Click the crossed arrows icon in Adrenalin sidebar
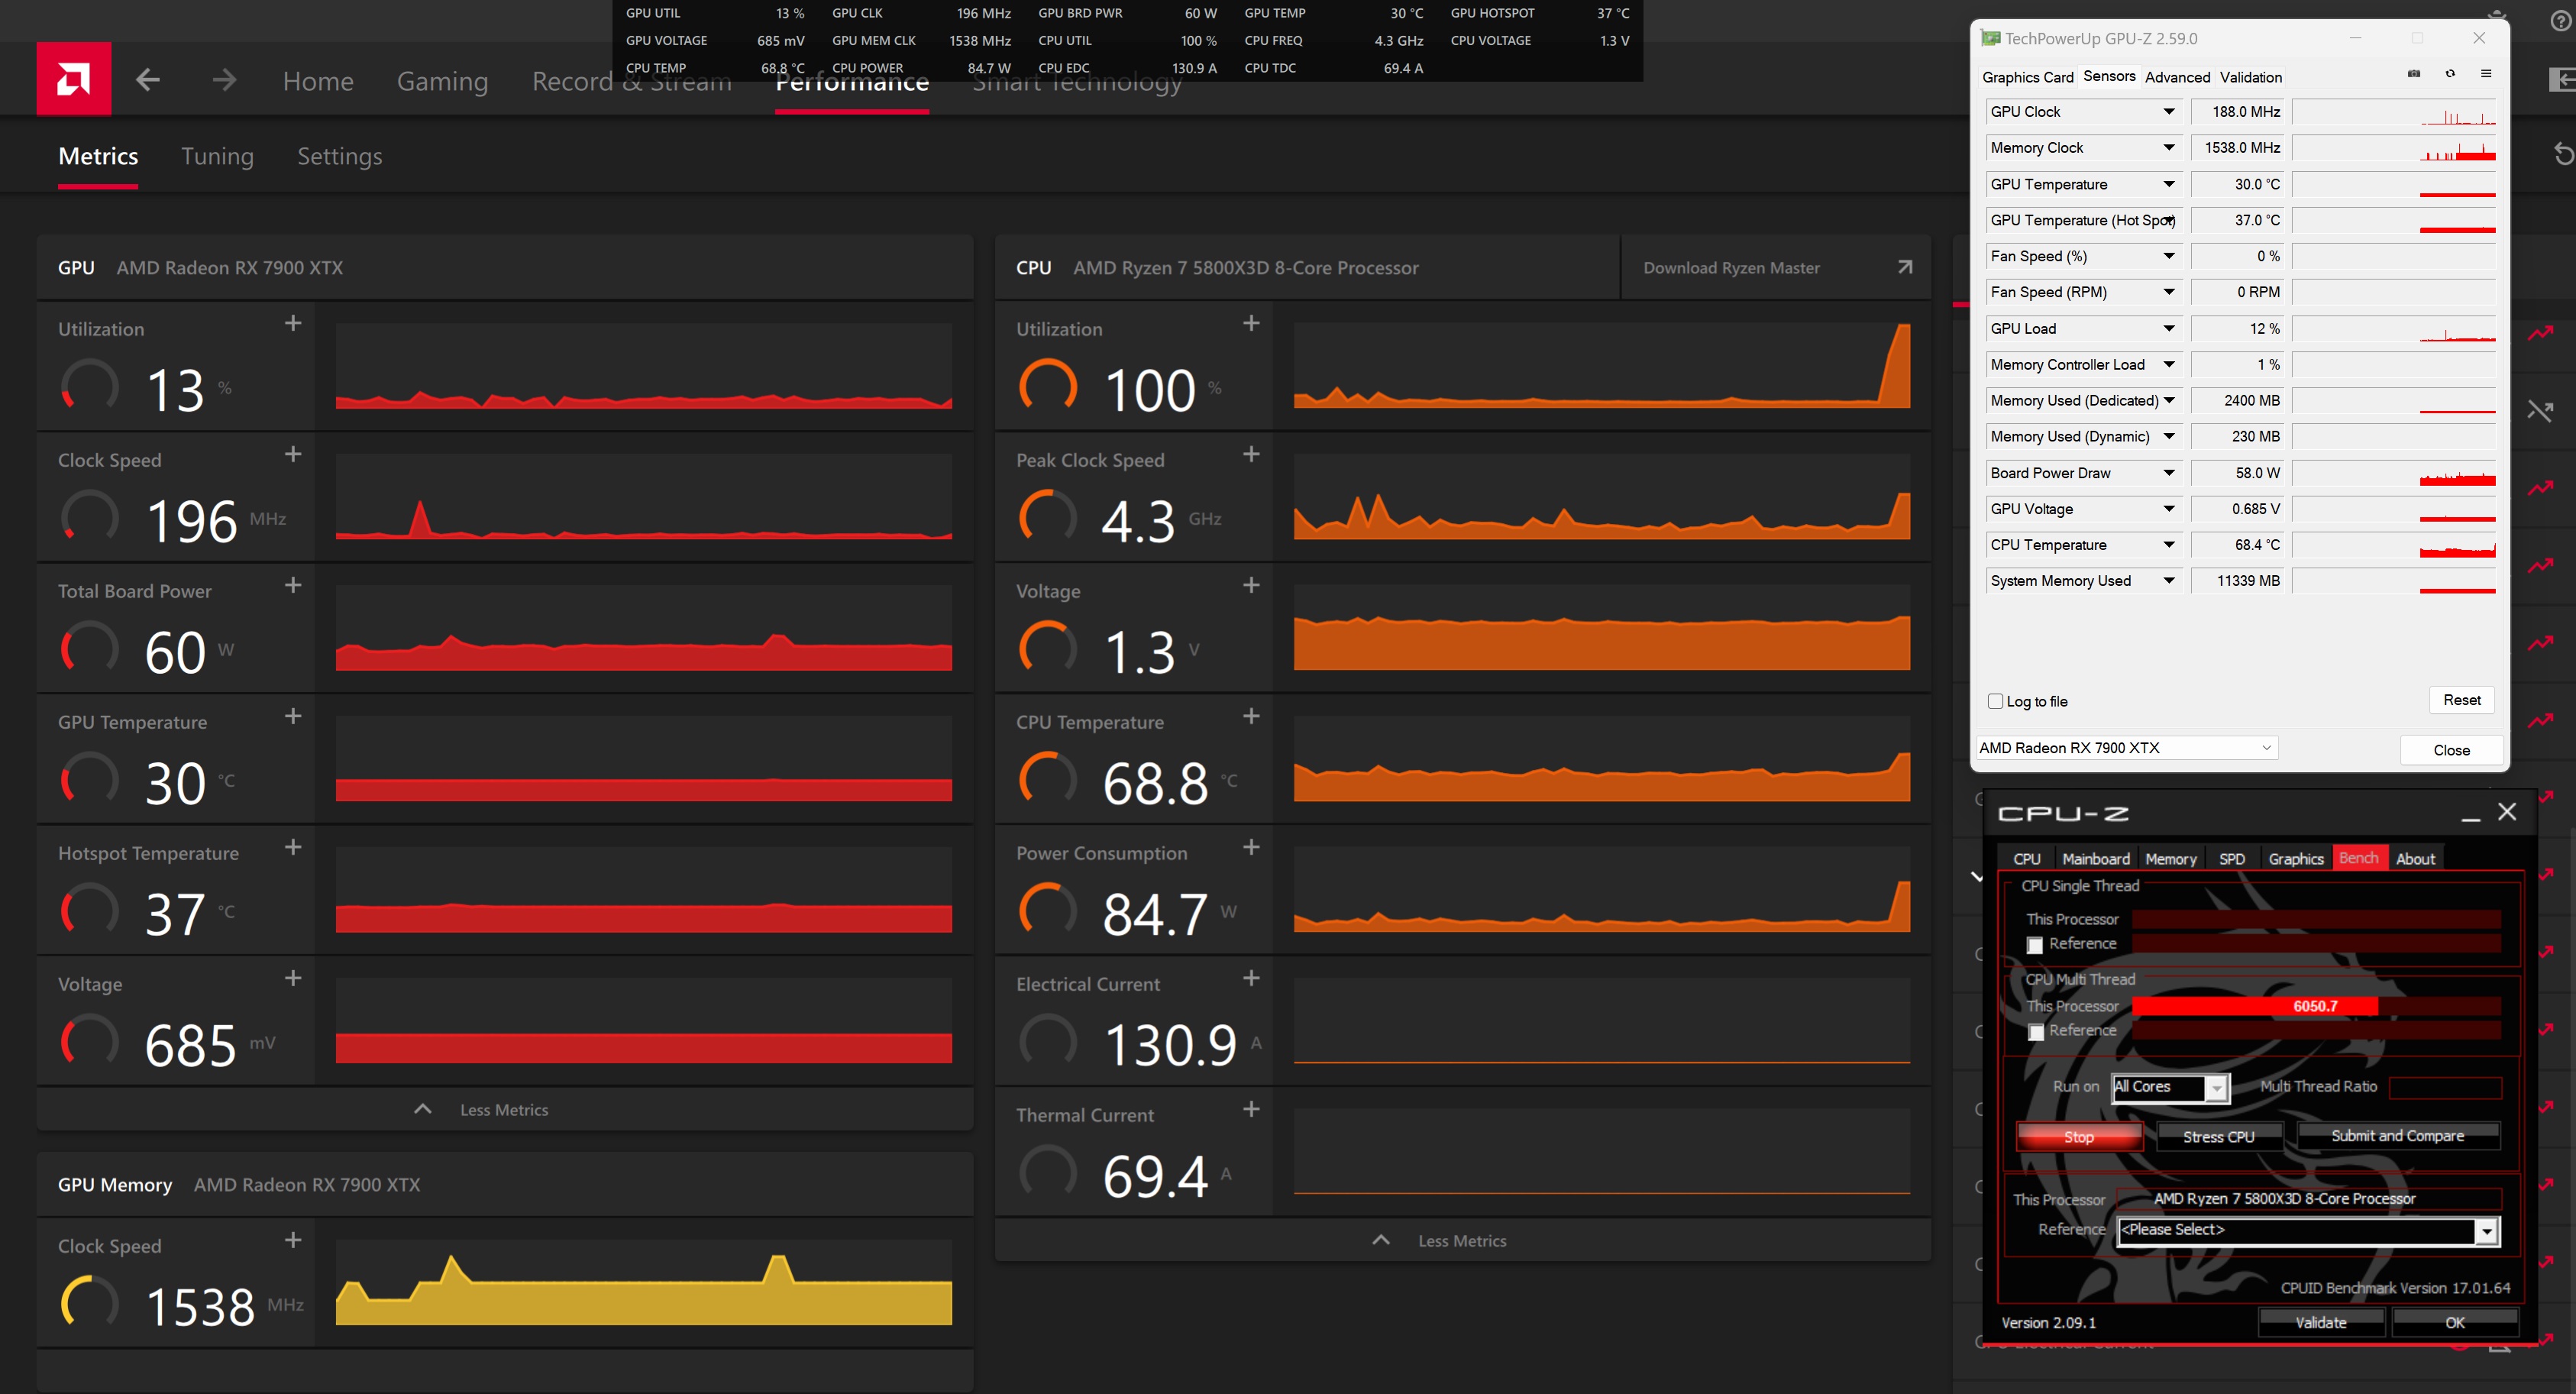Viewport: 2576px width, 1394px height. (x=2541, y=410)
